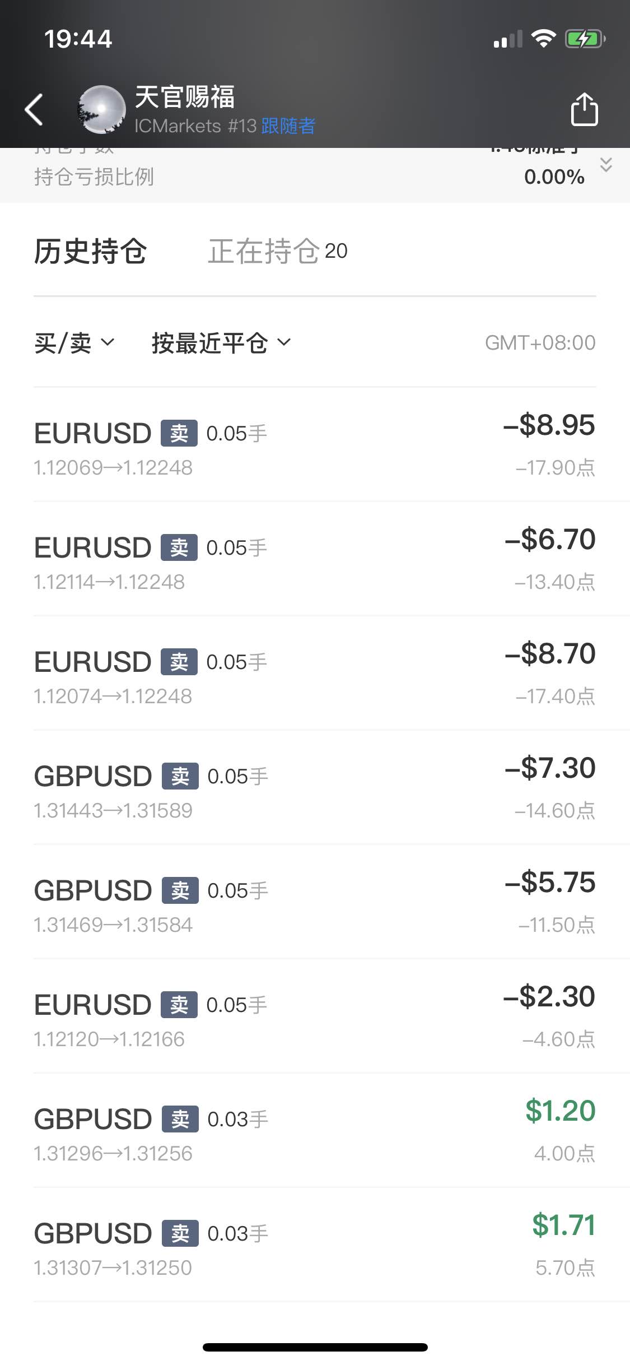Open the GBPUSD trade with $1.71 profit
Viewport: 630px width, 1365px height.
[315, 1245]
